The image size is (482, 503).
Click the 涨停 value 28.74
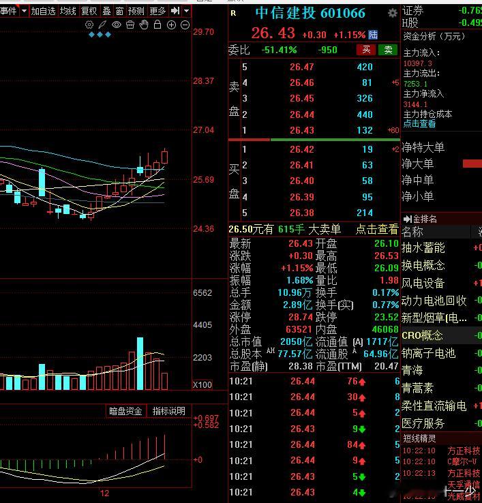[301, 317]
